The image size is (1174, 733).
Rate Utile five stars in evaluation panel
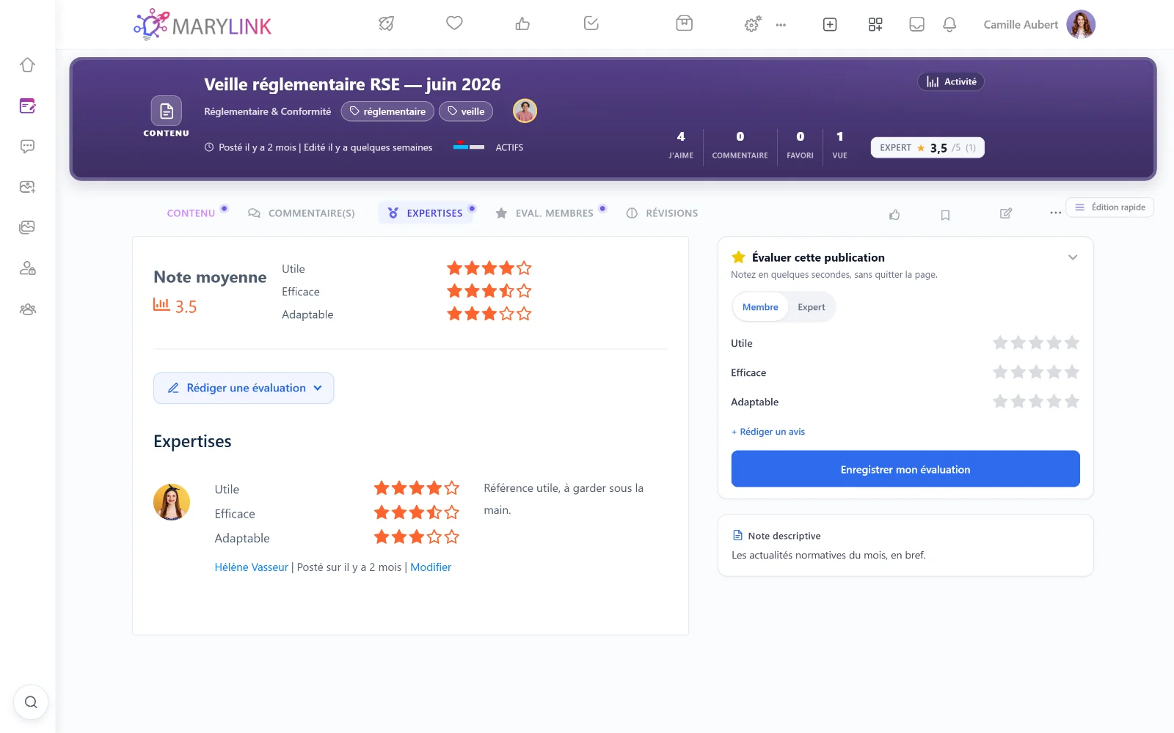[1072, 342]
